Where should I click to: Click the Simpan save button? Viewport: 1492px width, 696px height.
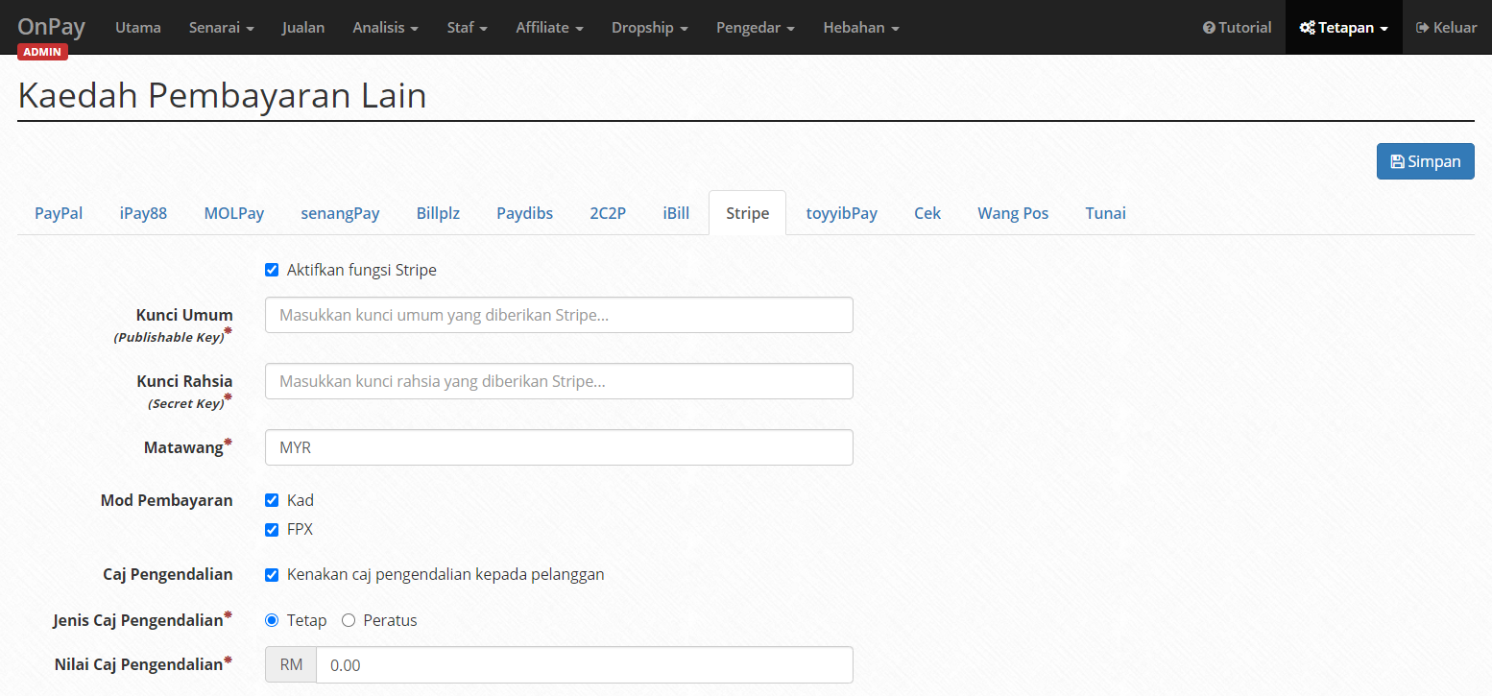(1425, 161)
